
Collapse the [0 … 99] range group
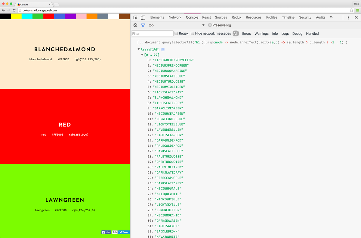click(142, 55)
